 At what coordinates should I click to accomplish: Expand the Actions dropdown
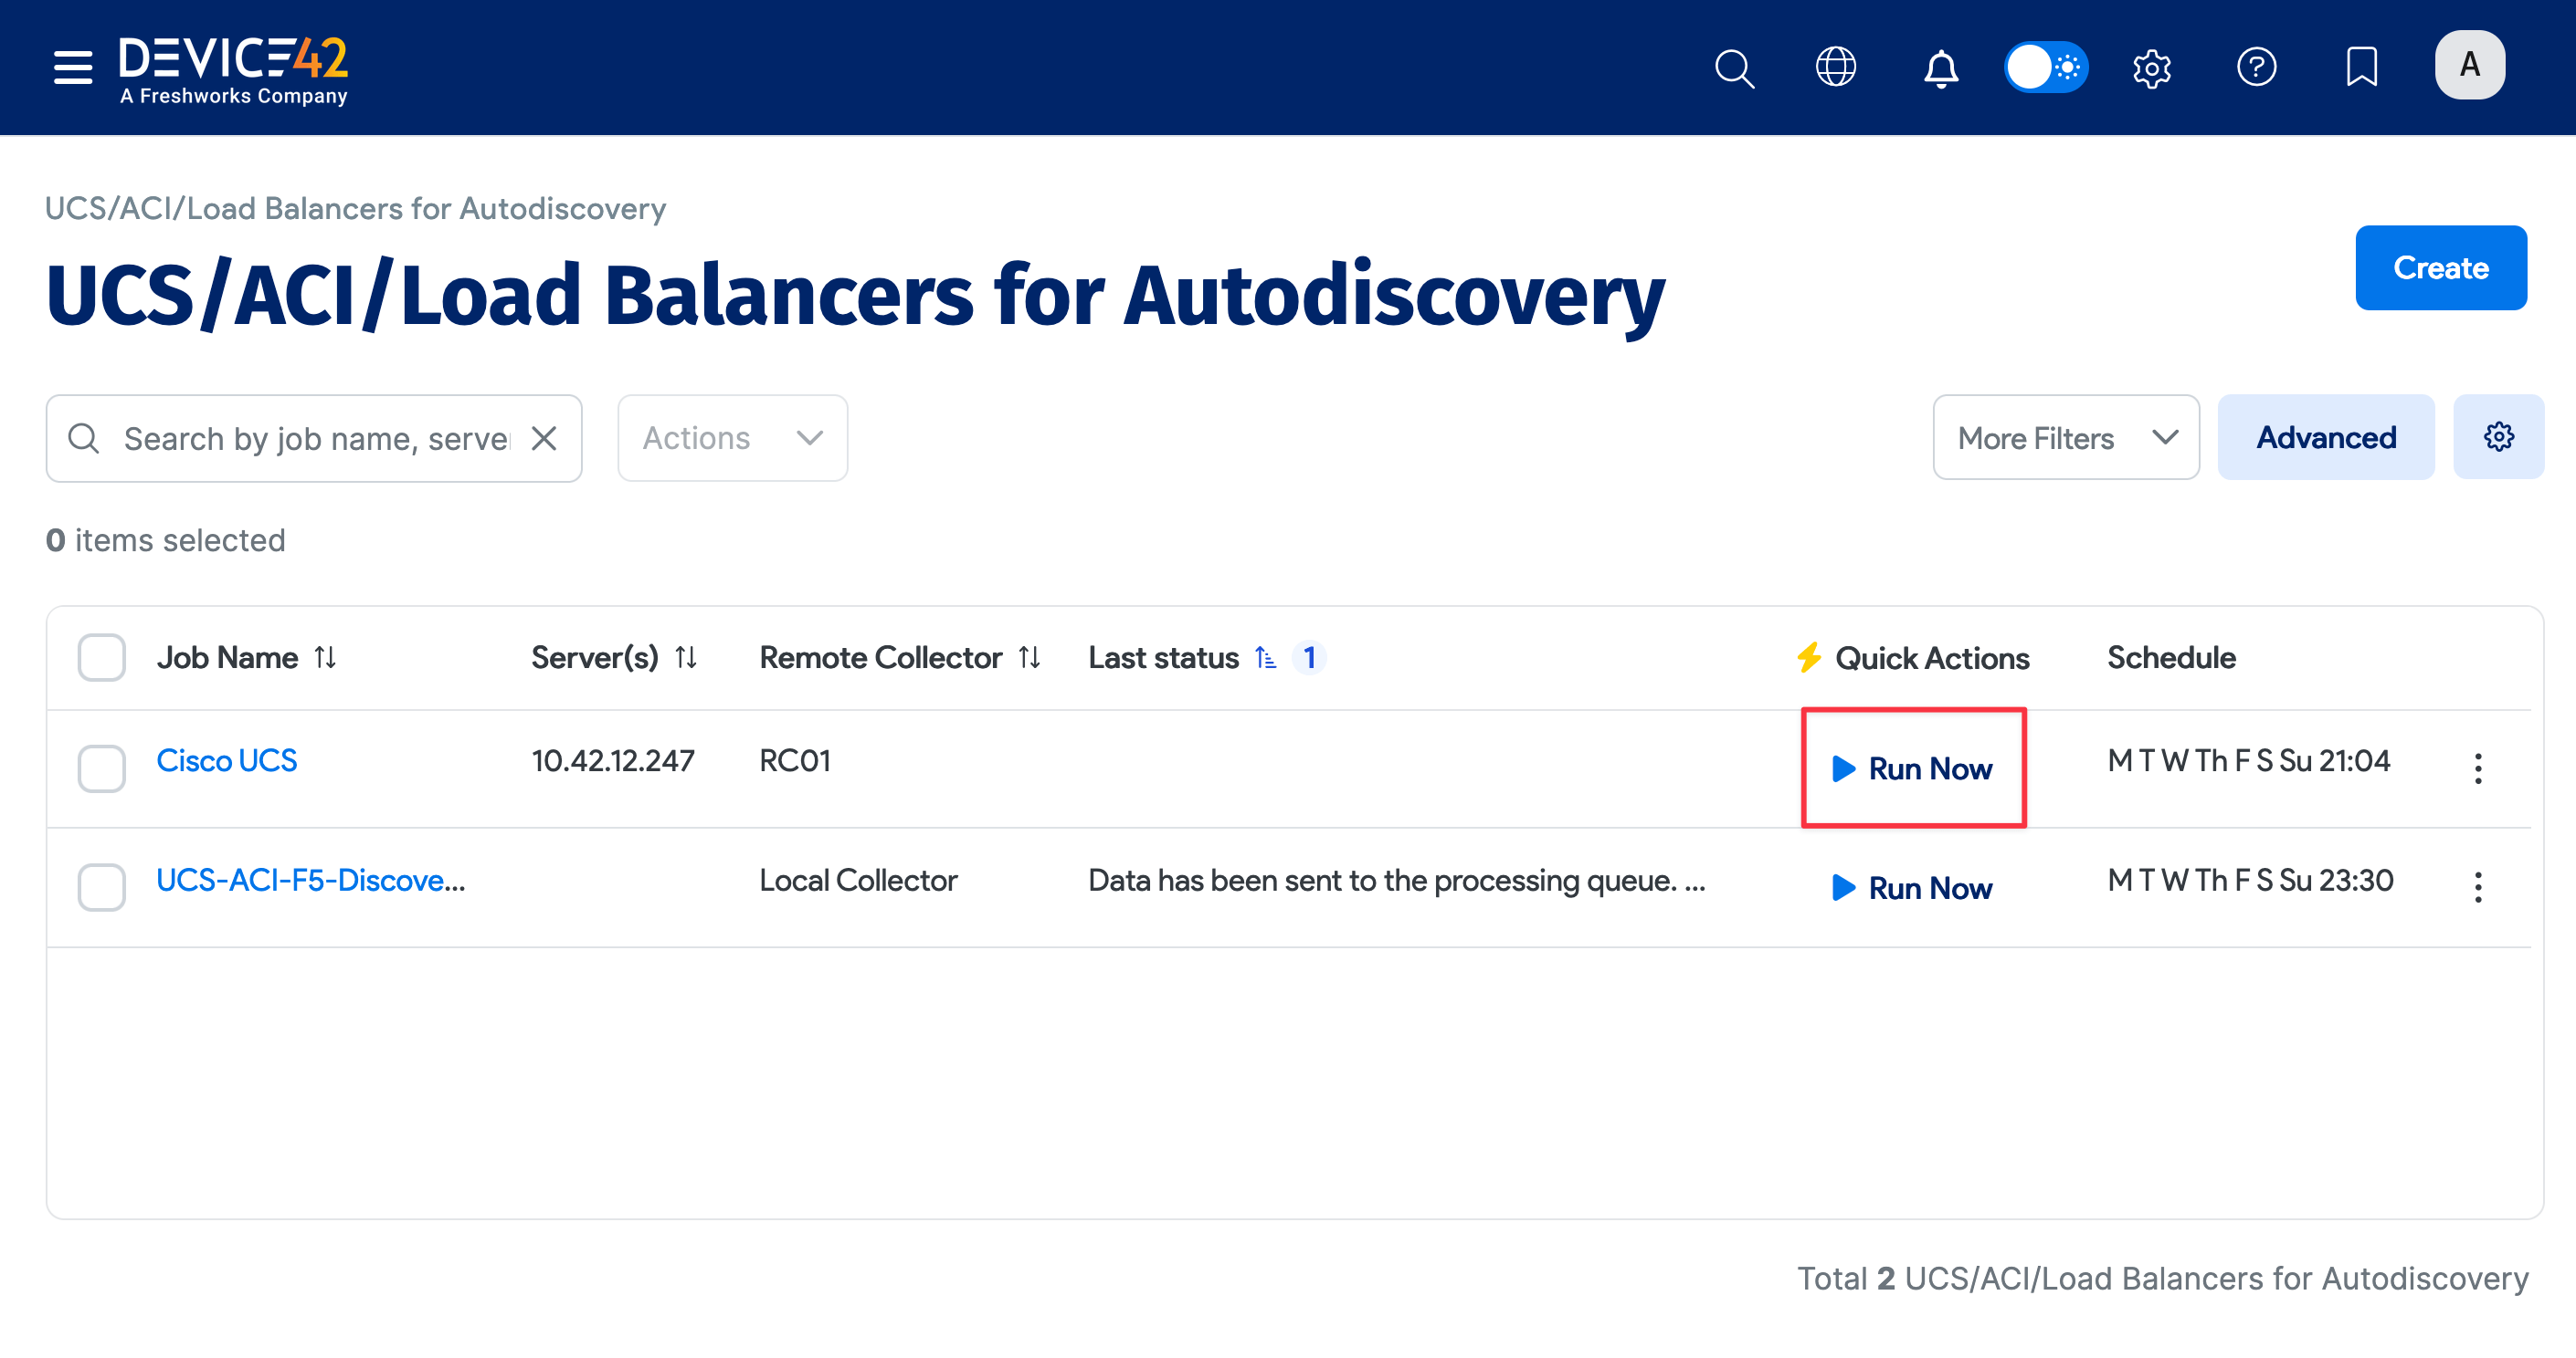pyautogui.click(x=732, y=438)
